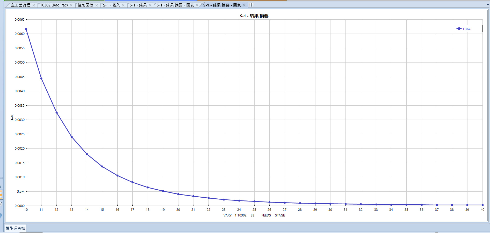This screenshot has width=490, height=233.
Task: Close the inactive S-1 结果 摘要 图表 tab
Action: [197, 5]
